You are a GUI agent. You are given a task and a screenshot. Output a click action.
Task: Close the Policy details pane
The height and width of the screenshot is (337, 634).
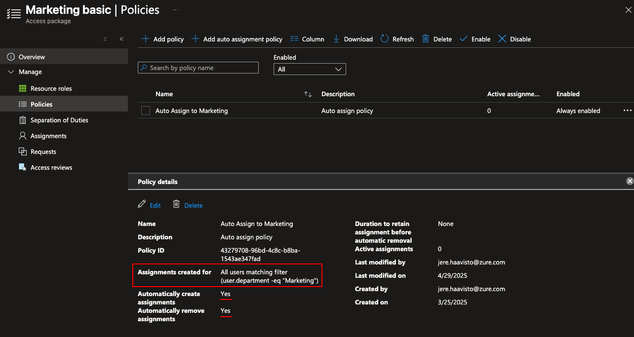[630, 181]
